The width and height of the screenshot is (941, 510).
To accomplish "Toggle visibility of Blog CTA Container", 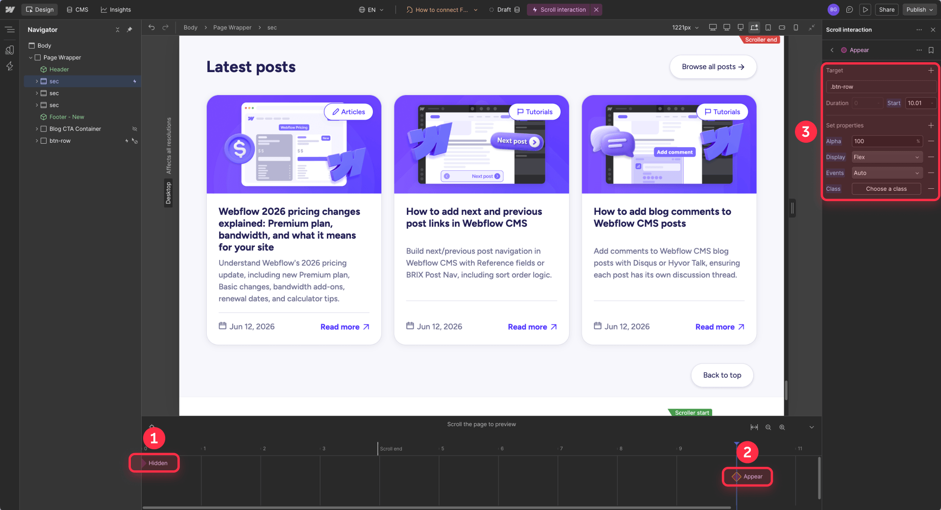I will click(x=134, y=129).
